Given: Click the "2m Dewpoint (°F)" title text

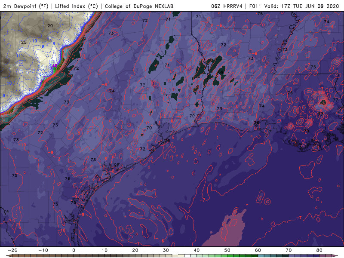Looking at the screenshot, I should coord(26,6).
